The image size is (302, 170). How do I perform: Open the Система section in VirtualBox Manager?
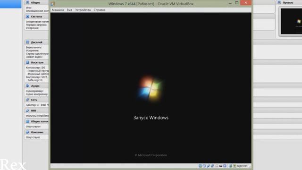37,17
